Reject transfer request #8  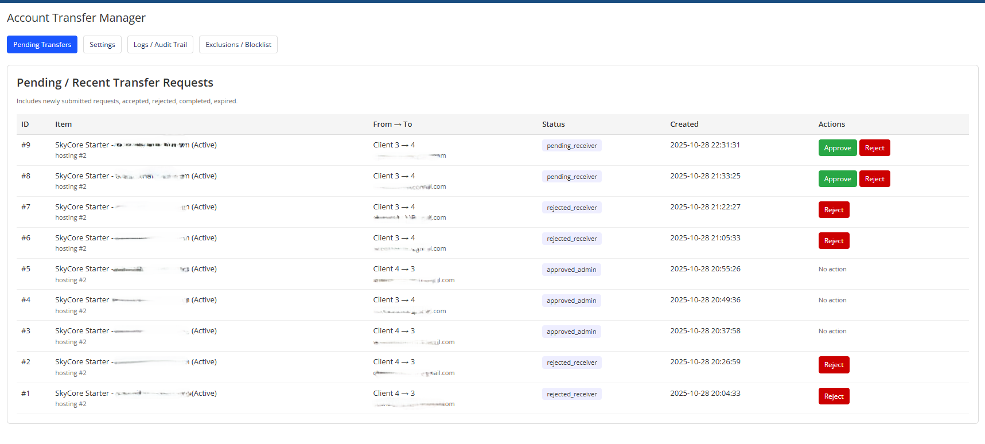tap(874, 179)
